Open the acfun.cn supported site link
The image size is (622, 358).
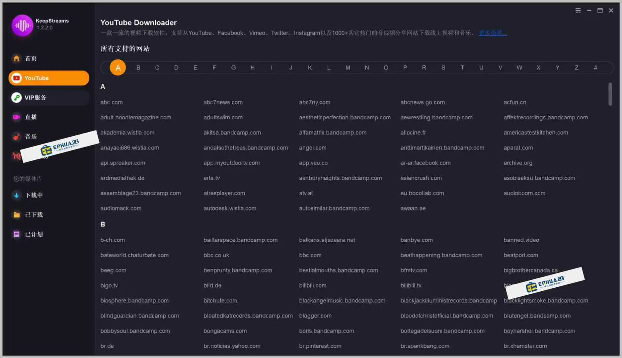click(515, 102)
